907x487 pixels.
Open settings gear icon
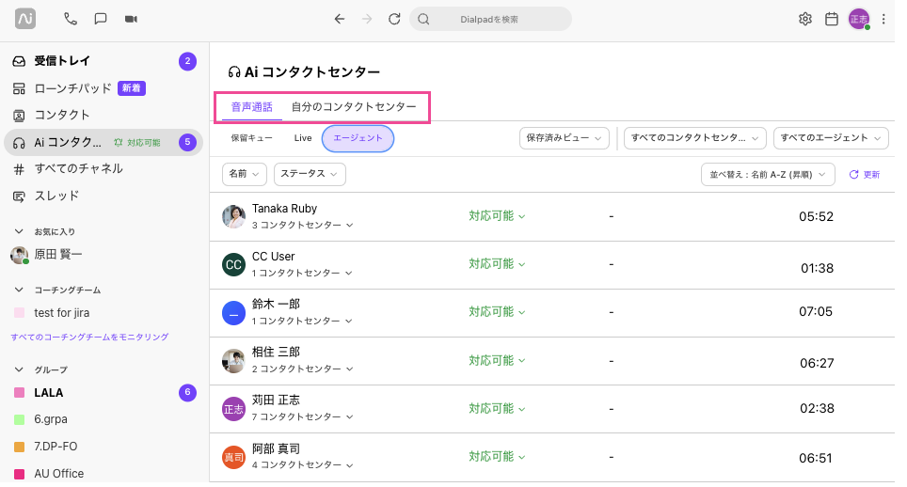pyautogui.click(x=805, y=19)
